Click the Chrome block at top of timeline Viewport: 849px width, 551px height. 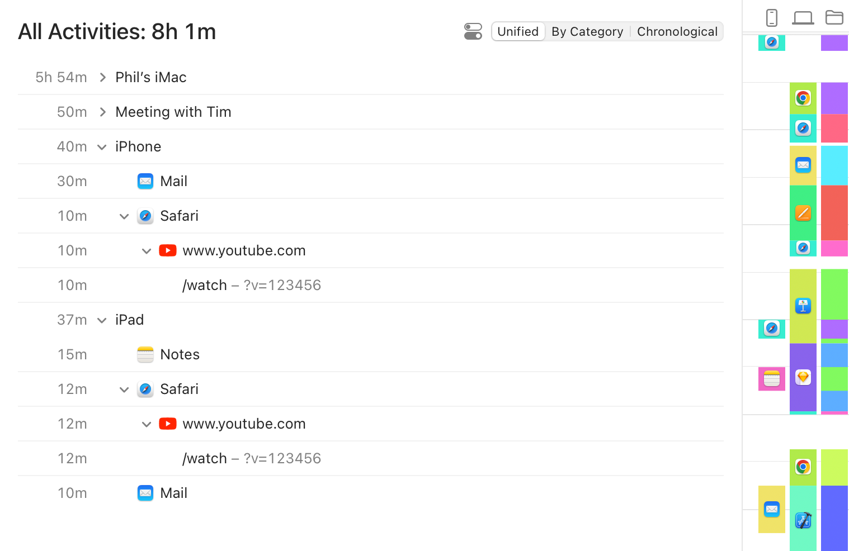point(803,98)
